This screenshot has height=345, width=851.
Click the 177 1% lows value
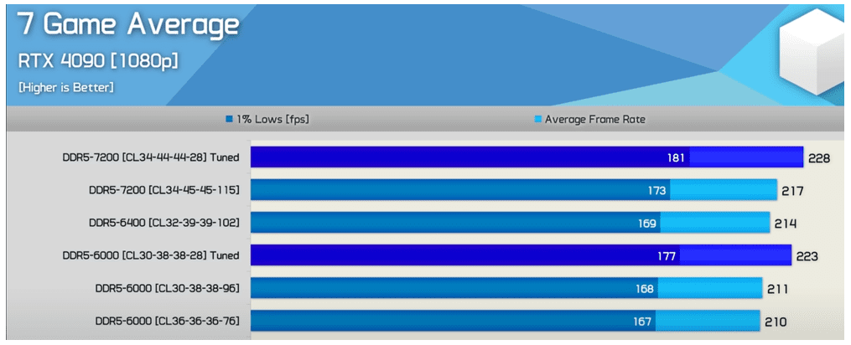(667, 256)
